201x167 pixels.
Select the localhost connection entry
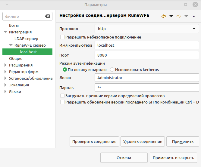coord(27,52)
